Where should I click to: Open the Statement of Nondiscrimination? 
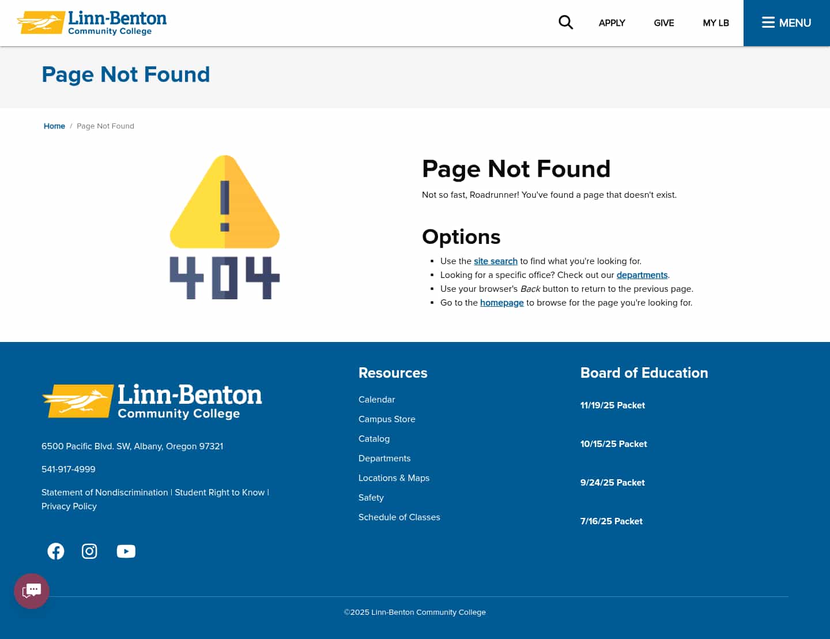pyautogui.click(x=104, y=493)
